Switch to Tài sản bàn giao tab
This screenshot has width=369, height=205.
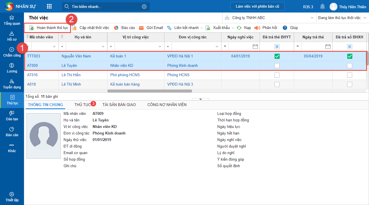[x=119, y=105]
